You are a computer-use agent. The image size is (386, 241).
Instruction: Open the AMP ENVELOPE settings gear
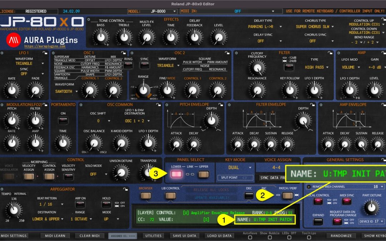coord(321,105)
